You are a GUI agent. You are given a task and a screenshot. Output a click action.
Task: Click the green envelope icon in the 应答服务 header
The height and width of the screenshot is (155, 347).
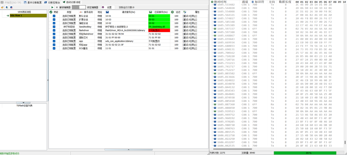click(x=151, y=12)
